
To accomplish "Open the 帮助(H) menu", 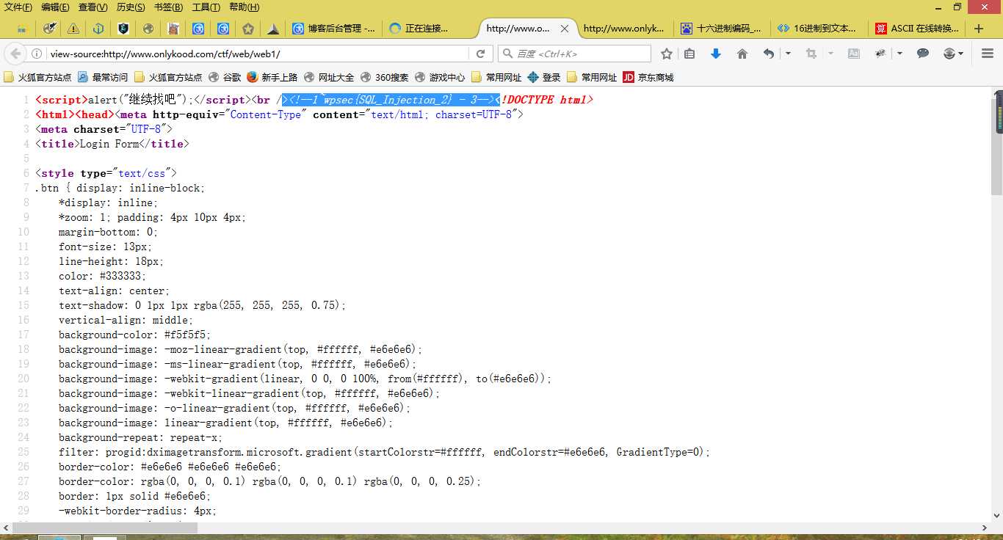I will (245, 7).
